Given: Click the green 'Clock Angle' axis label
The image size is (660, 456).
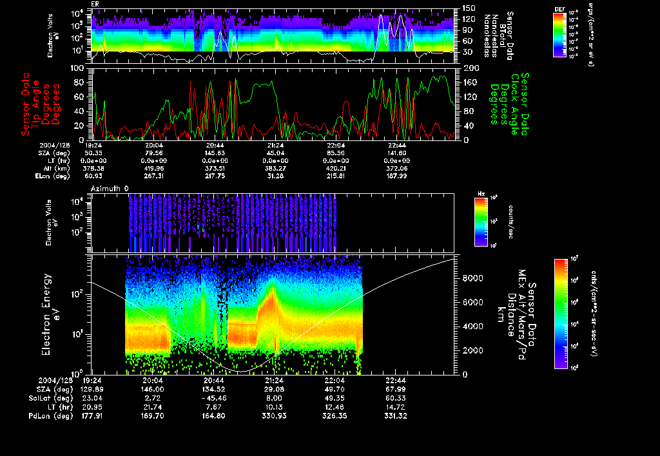Looking at the screenshot, I should 514,104.
